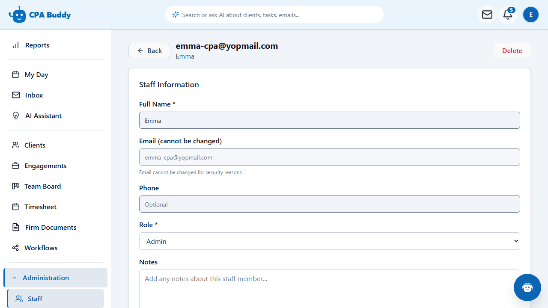Viewport: 548px width, 308px height.
Task: Click the My Day calendar icon
Action: coord(15,74)
